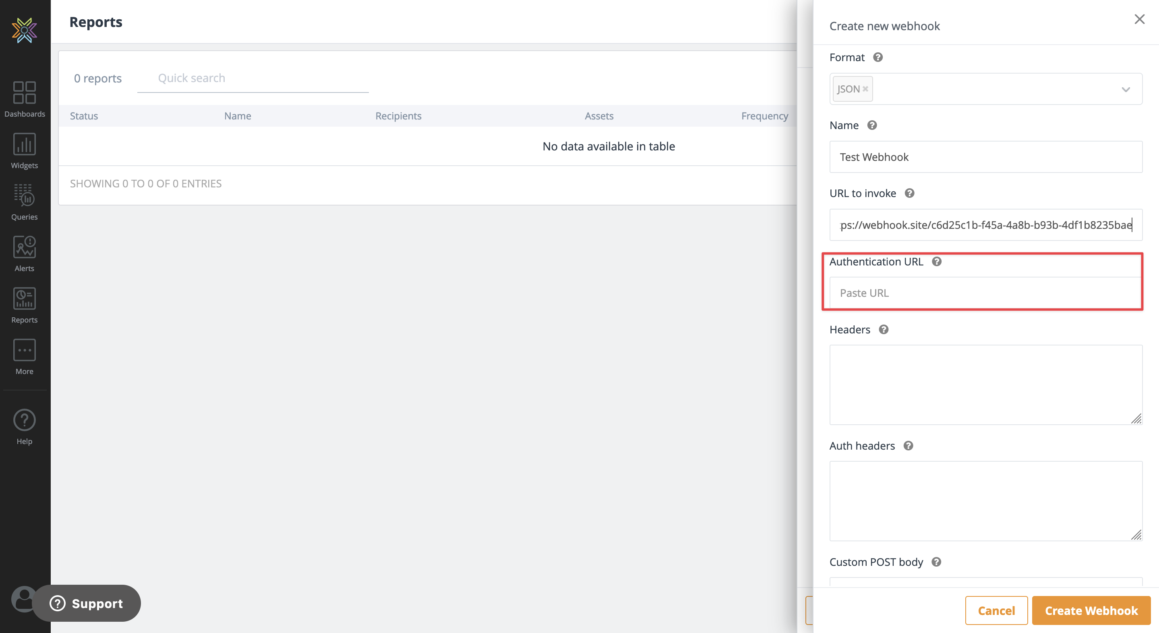This screenshot has height=633, width=1159.
Task: Focus the Quick search field
Action: click(253, 78)
